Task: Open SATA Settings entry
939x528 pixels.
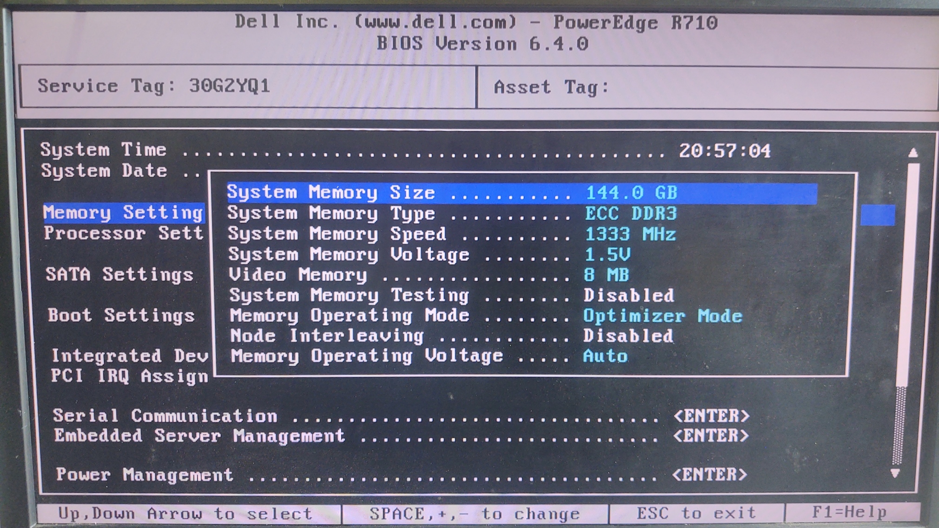Action: [119, 275]
